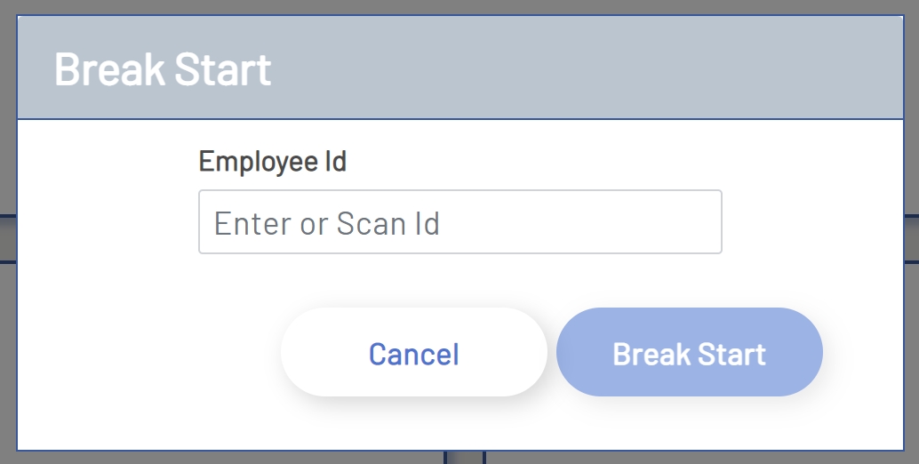Click the 'Employee Id' field label
This screenshot has width=919, height=464.
tap(272, 162)
